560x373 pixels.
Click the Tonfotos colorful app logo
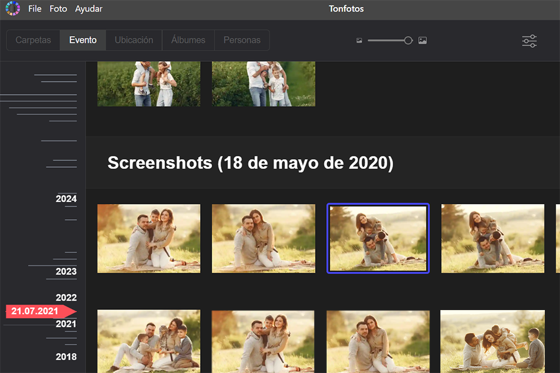(x=13, y=9)
